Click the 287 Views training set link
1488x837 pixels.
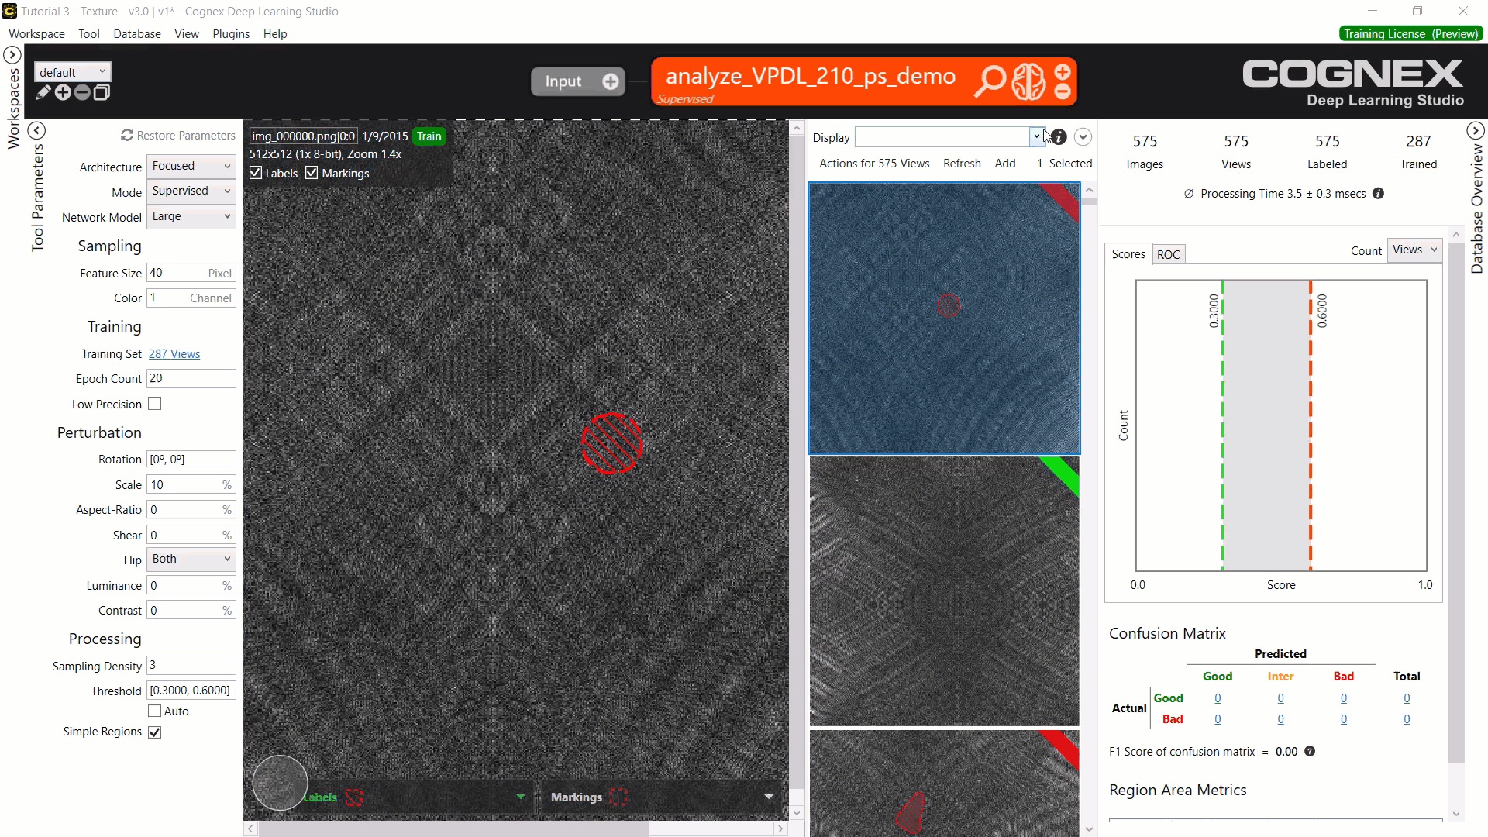174,354
